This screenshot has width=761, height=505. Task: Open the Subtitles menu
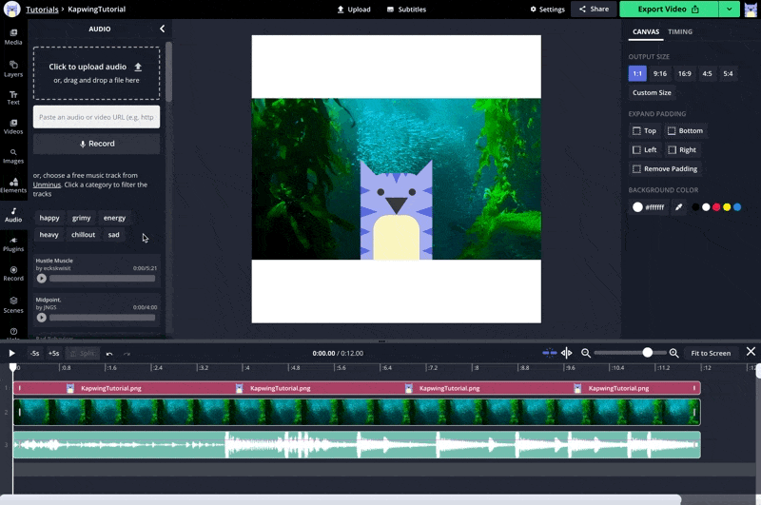click(x=406, y=10)
